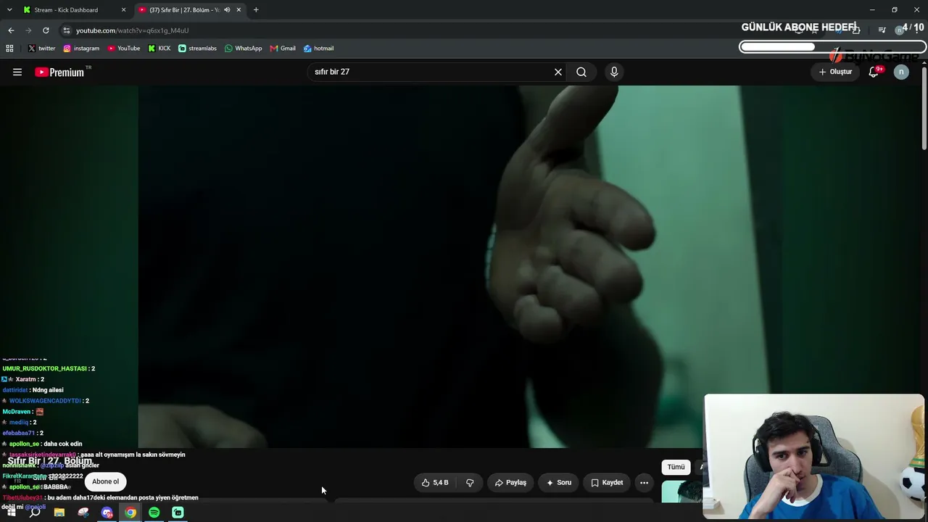Open more actions three-dot menu

pyautogui.click(x=644, y=482)
